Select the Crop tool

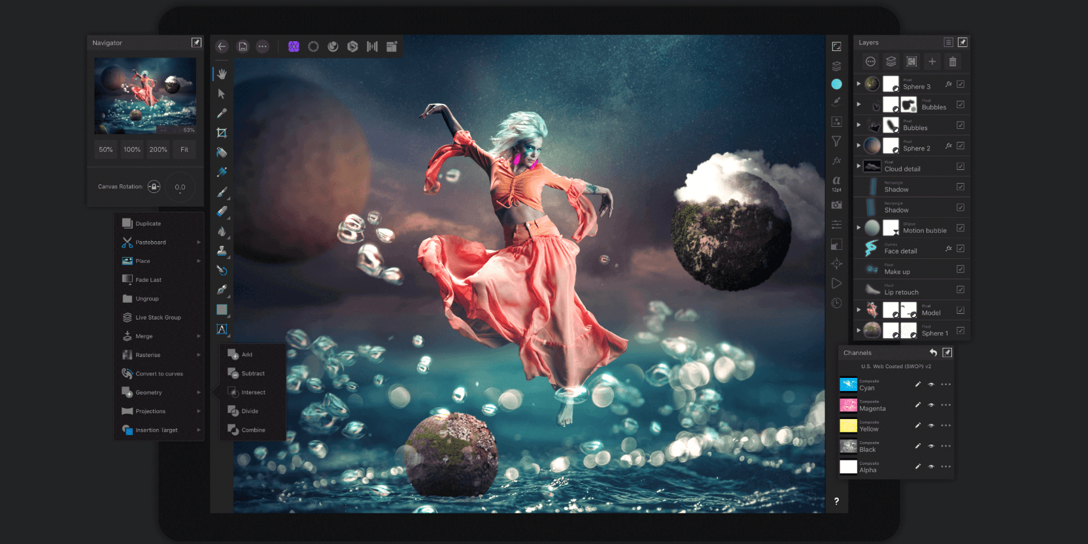pos(222,133)
